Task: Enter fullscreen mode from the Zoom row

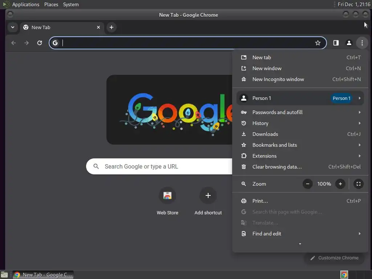Action: pos(359,184)
